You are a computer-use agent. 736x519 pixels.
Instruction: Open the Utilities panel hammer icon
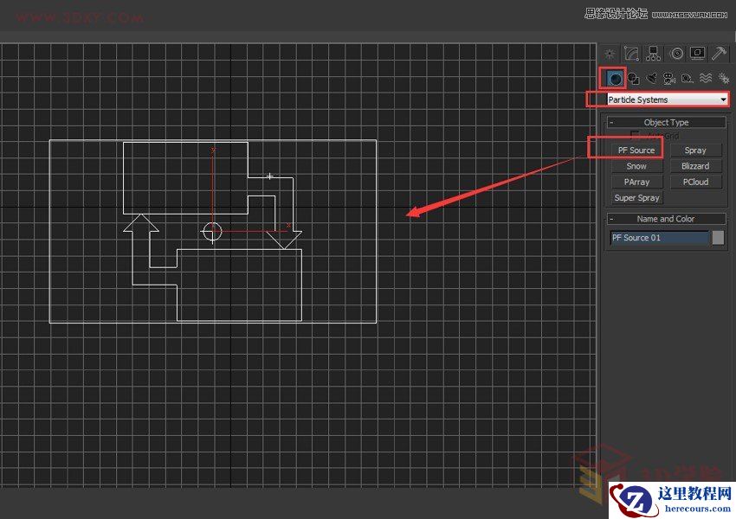tap(719, 53)
